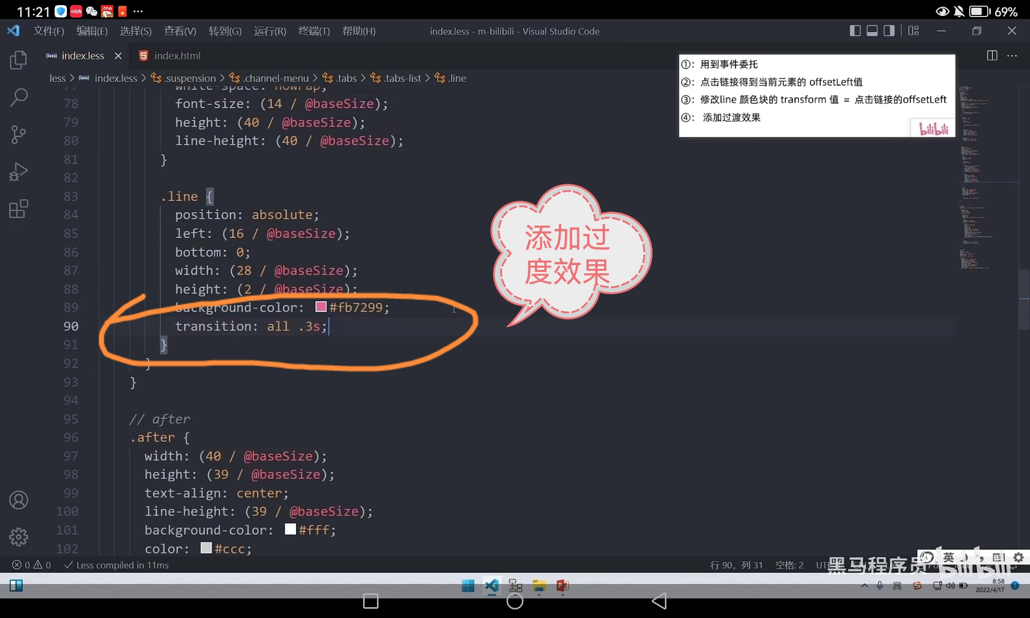The width and height of the screenshot is (1030, 618).
Task: Expand the .line breadcrumb item
Action: coord(456,78)
